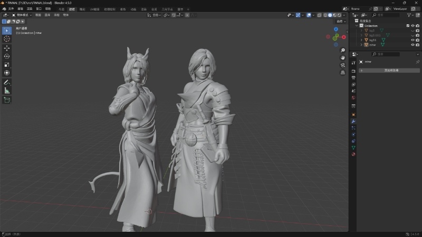Select the Add Cube tool
The height and width of the screenshot is (237, 422).
click(7, 100)
